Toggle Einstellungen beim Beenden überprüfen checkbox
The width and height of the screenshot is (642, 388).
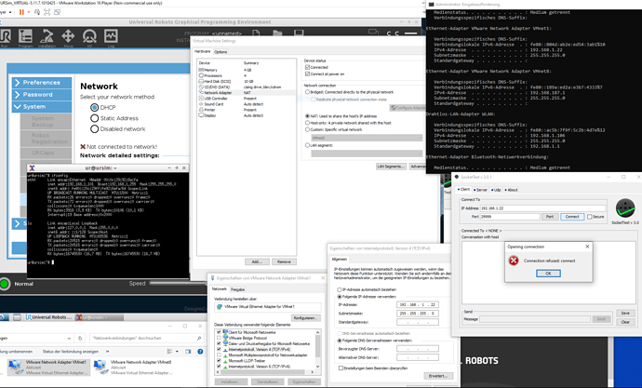coord(341,368)
